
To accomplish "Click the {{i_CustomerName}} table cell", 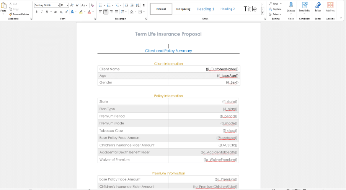I will click(222, 69).
